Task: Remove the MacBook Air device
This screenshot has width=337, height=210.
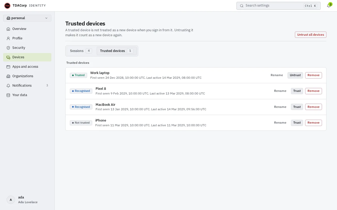Action: [x=314, y=107]
